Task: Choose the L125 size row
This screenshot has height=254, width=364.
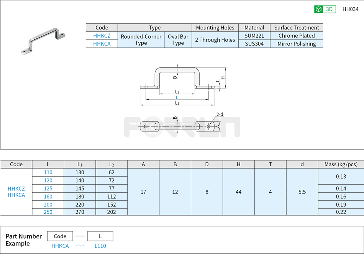Action: (x=48, y=188)
